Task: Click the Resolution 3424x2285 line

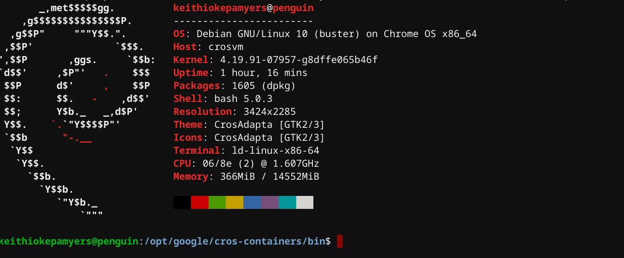Action: (x=234, y=112)
